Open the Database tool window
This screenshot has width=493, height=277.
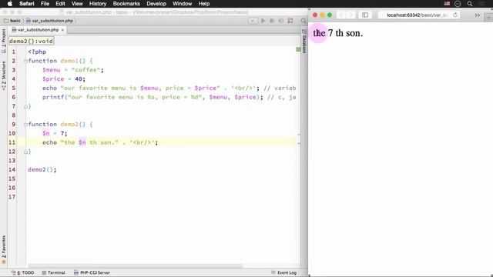click(x=304, y=41)
